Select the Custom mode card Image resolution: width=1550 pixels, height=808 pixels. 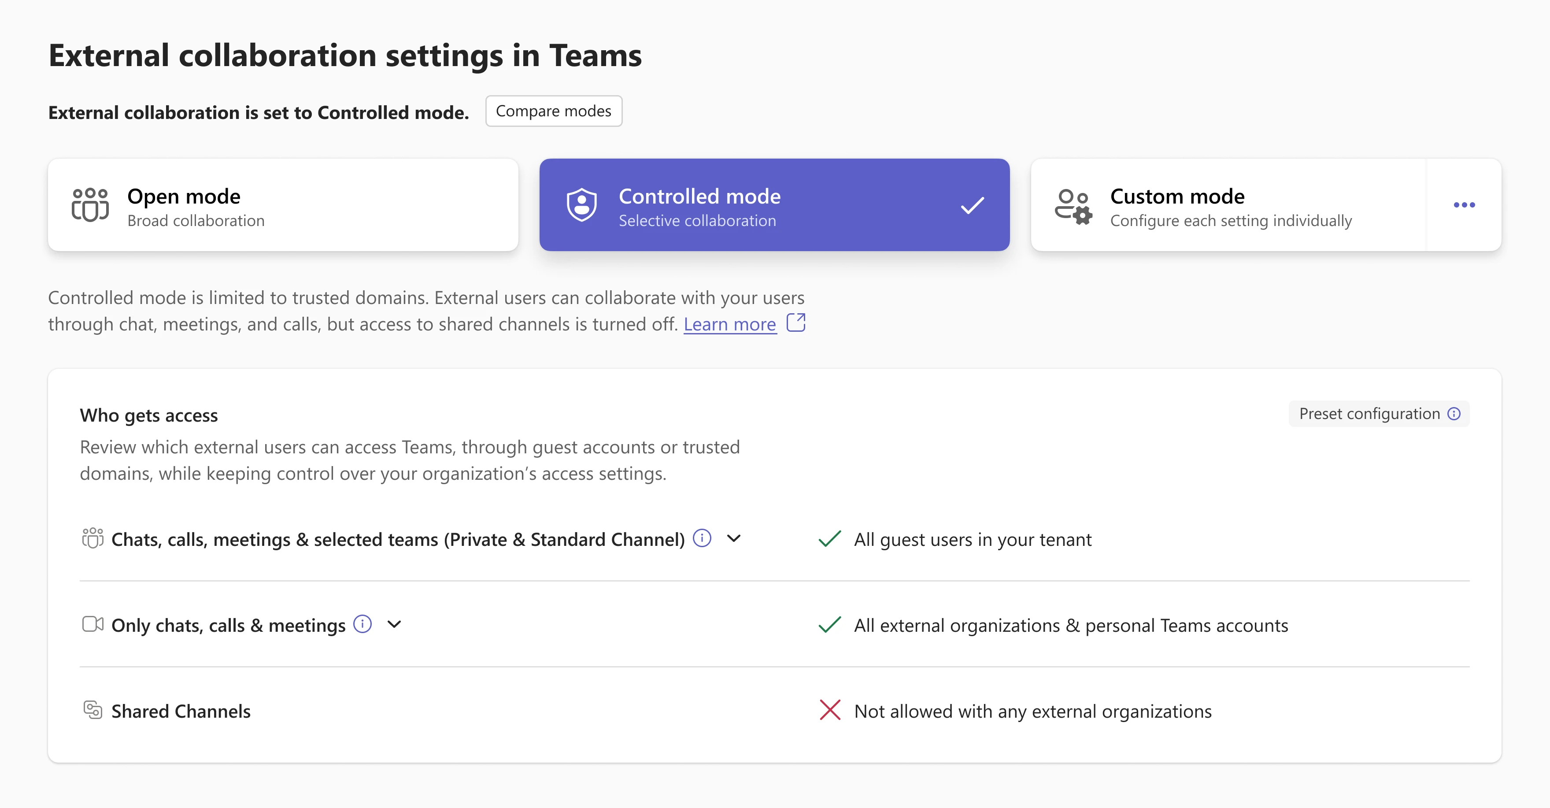(x=1228, y=204)
